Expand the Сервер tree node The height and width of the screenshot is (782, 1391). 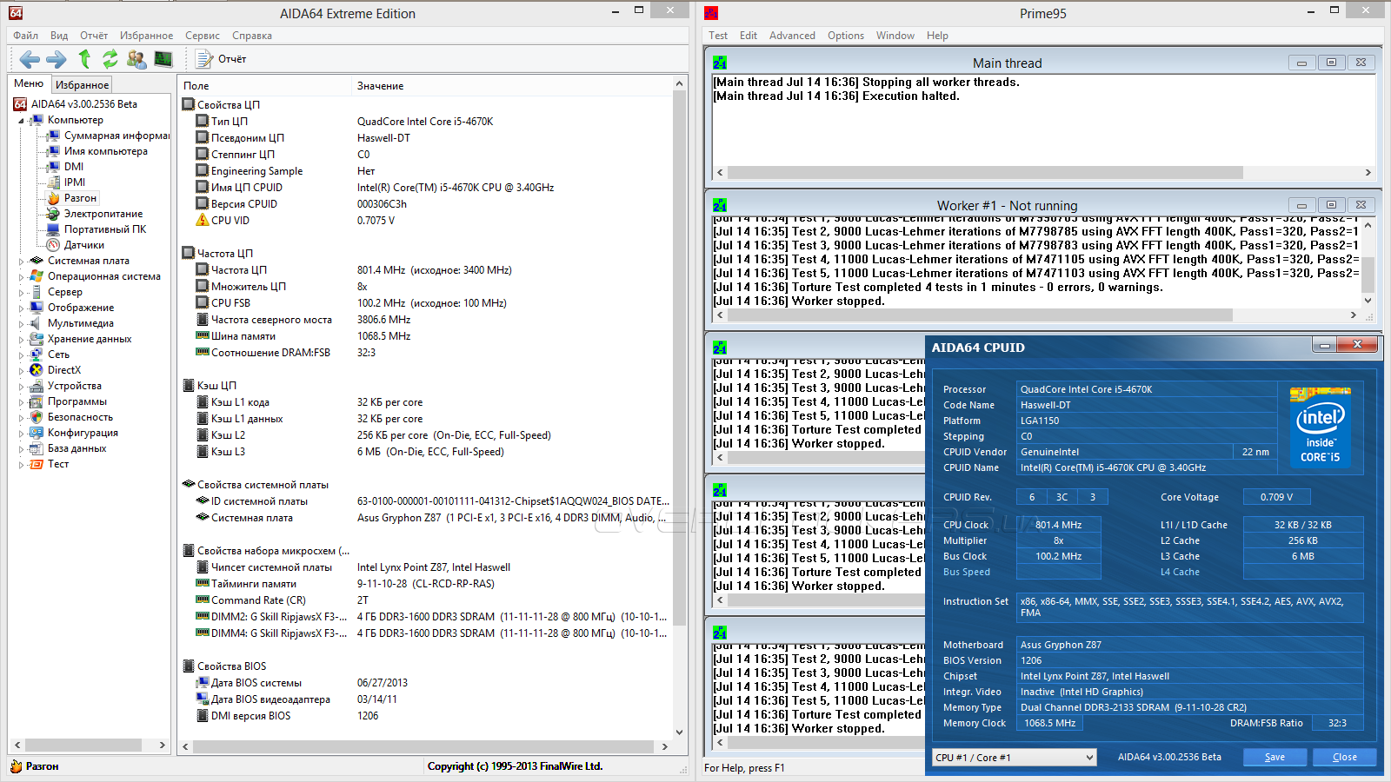tap(21, 293)
